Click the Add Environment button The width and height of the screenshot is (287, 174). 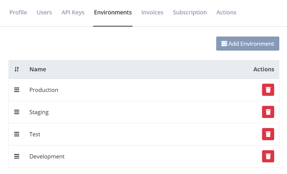(248, 43)
